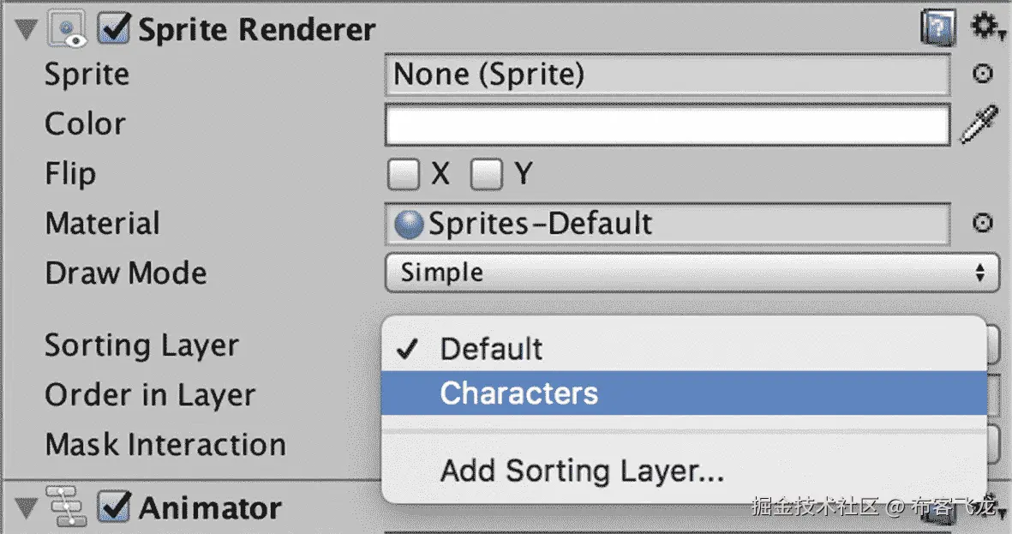Collapse the Animator foldout triangle

(x=27, y=508)
